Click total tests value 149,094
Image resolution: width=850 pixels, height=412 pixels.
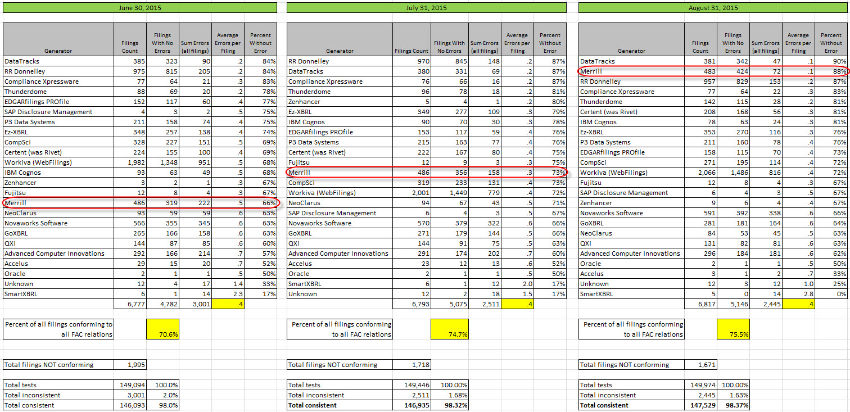(132, 385)
